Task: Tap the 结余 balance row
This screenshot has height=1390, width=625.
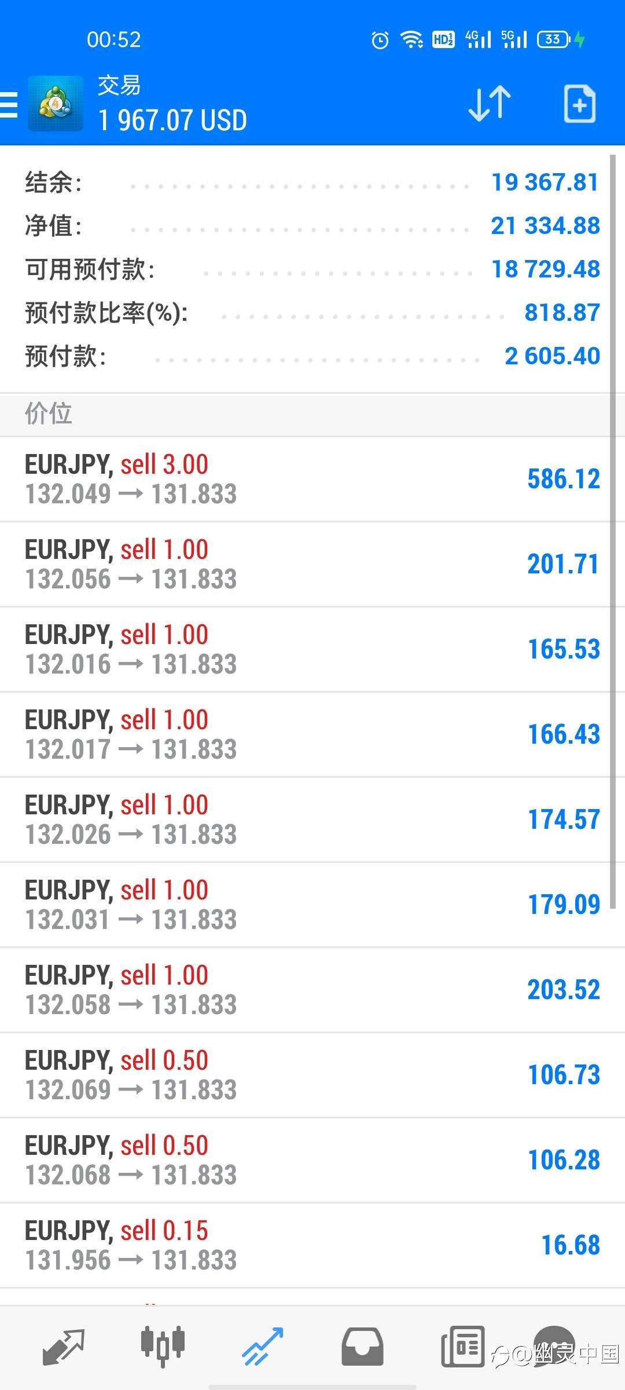Action: click(x=312, y=182)
